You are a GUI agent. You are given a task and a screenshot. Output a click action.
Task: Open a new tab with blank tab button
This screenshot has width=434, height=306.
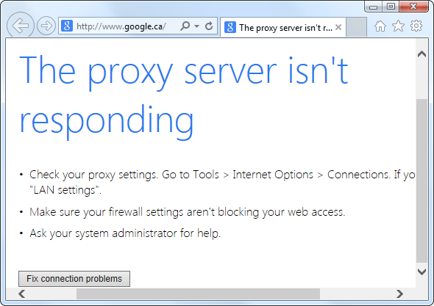[x=357, y=27]
